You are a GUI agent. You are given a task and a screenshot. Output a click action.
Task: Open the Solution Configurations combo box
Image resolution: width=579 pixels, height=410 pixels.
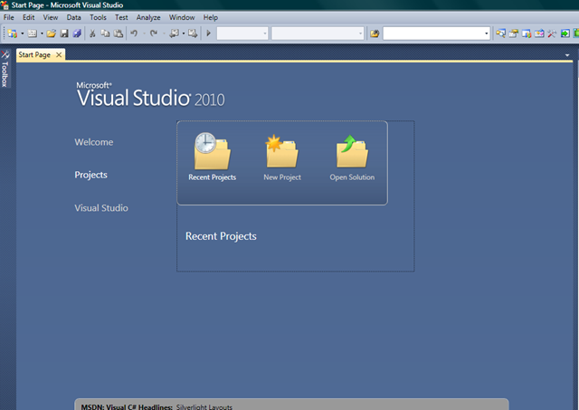pyautogui.click(x=242, y=33)
